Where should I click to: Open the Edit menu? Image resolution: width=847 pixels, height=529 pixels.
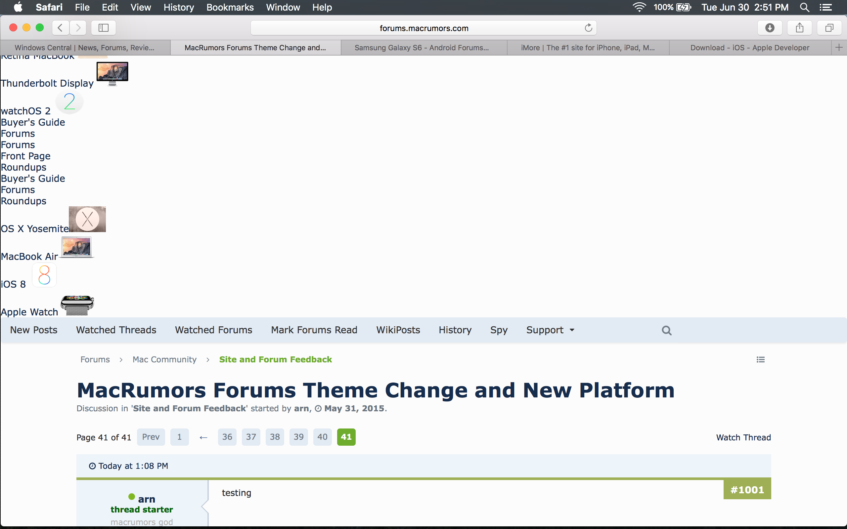(110, 7)
